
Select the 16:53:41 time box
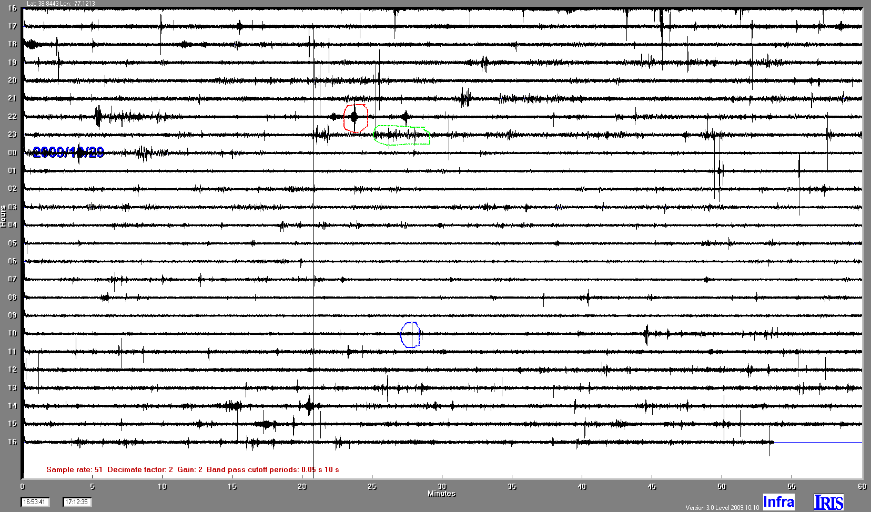[x=35, y=502]
